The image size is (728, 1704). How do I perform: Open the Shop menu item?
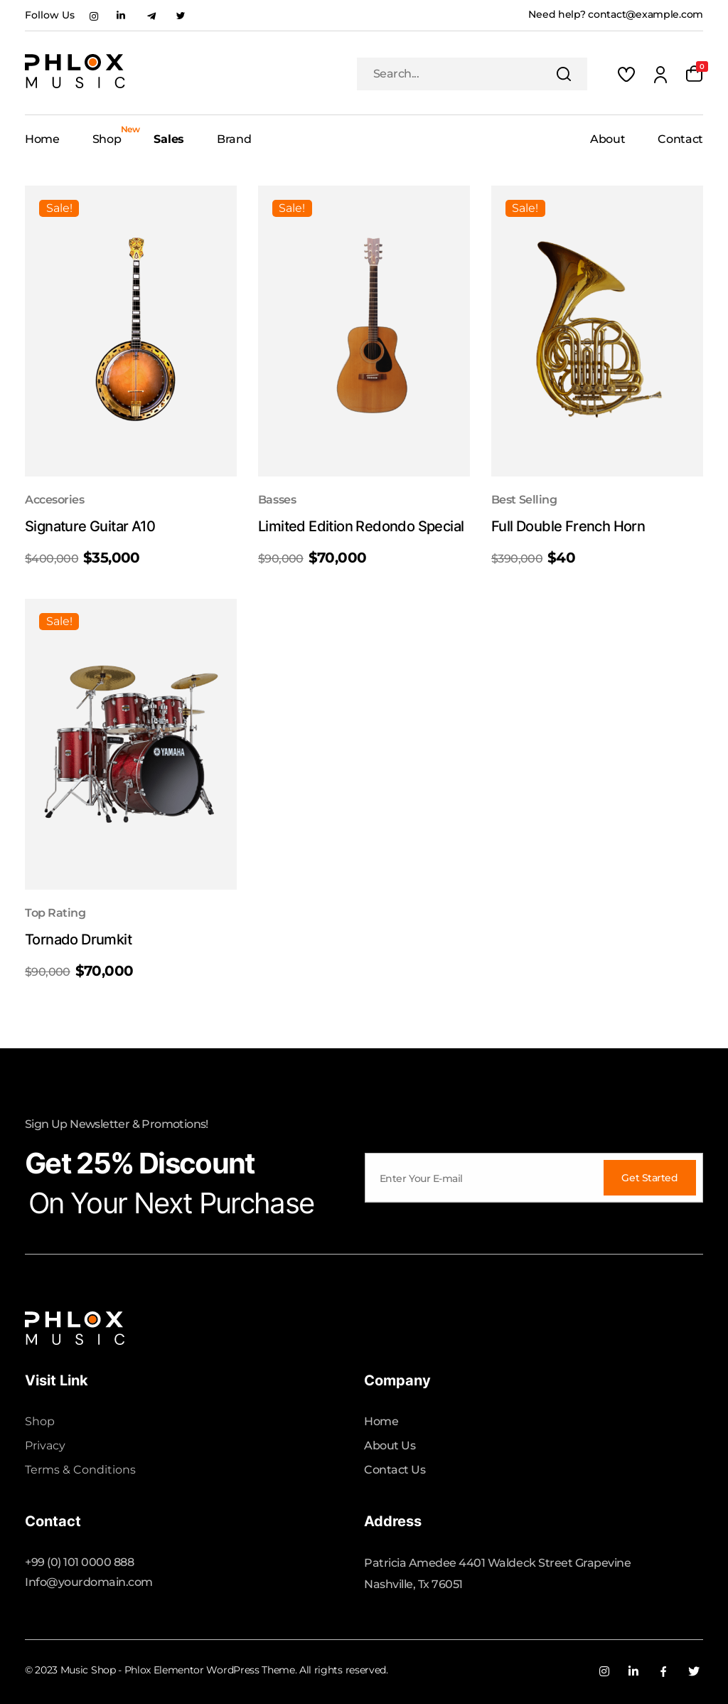(107, 139)
